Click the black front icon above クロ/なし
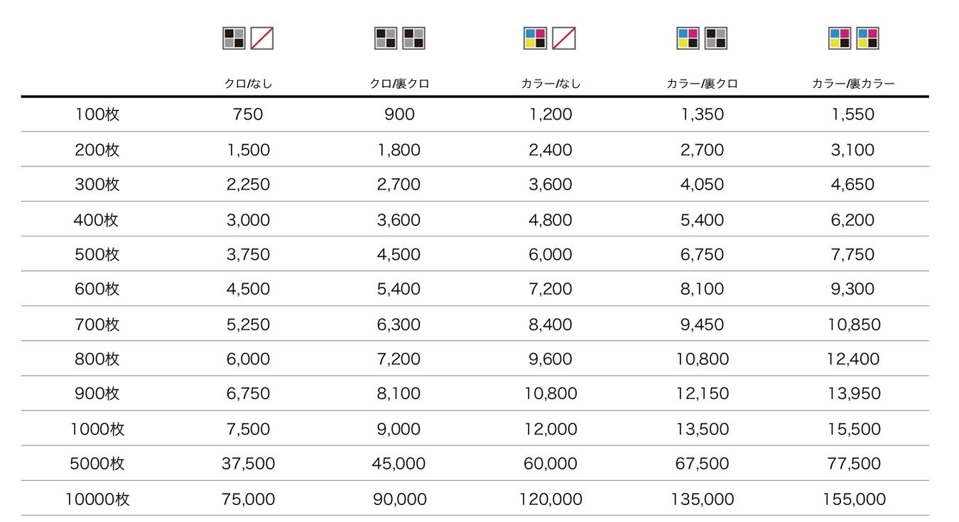 [234, 38]
